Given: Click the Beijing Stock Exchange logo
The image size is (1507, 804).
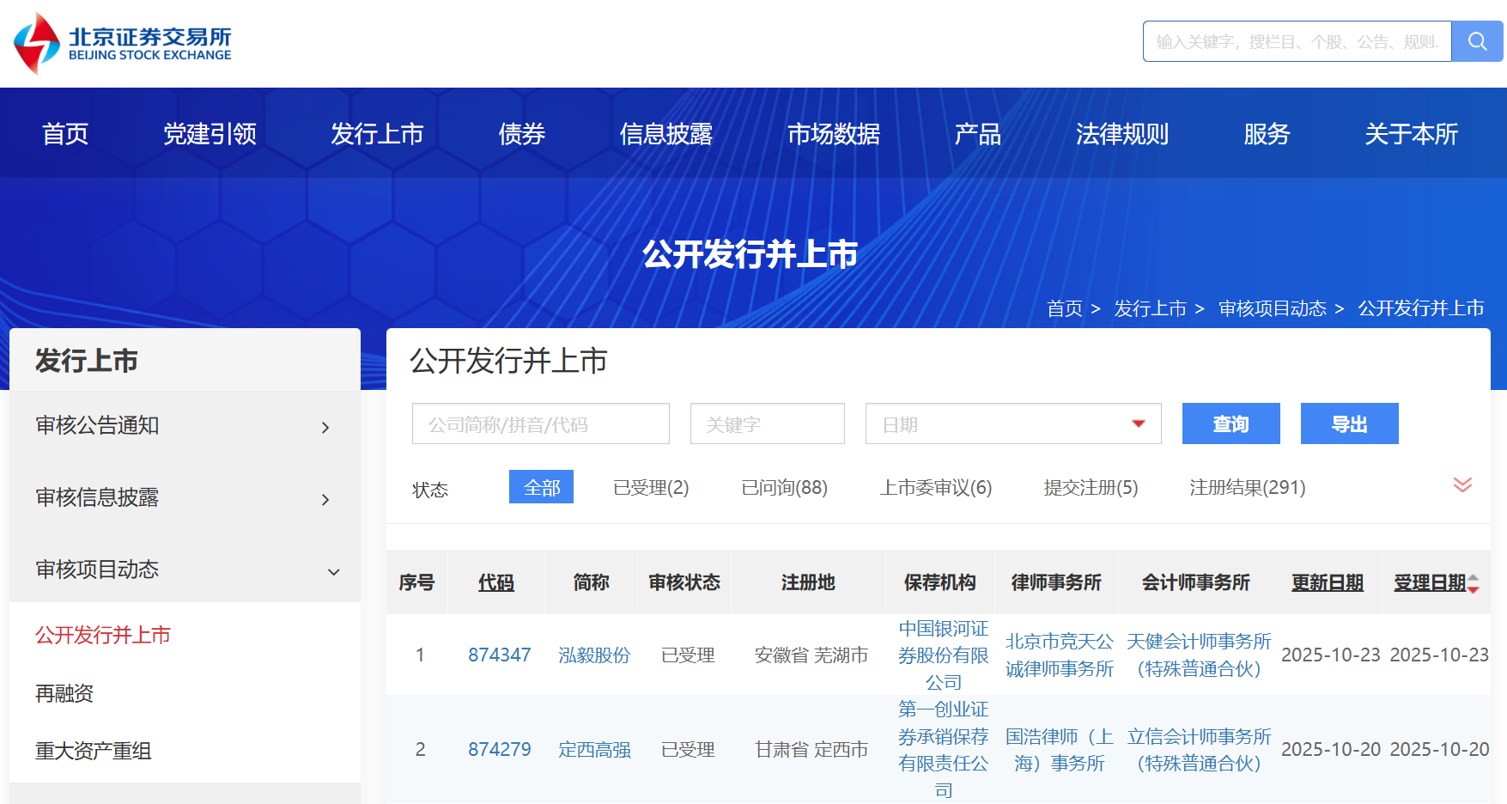Looking at the screenshot, I should coord(123,43).
